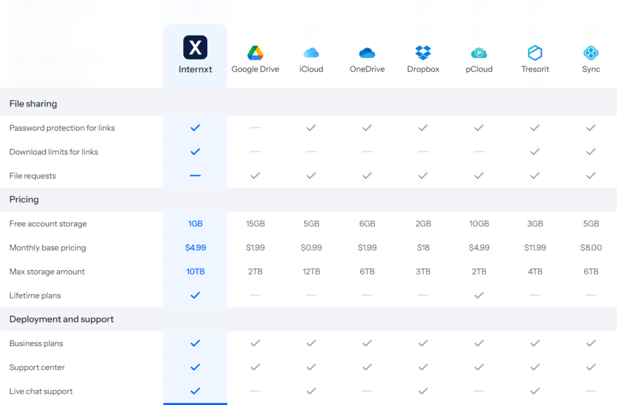Click the iCloud cloud logo
Viewport: 617px width, 405px height.
[x=312, y=52]
